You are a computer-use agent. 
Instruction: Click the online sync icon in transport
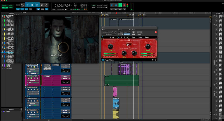click(112, 5)
